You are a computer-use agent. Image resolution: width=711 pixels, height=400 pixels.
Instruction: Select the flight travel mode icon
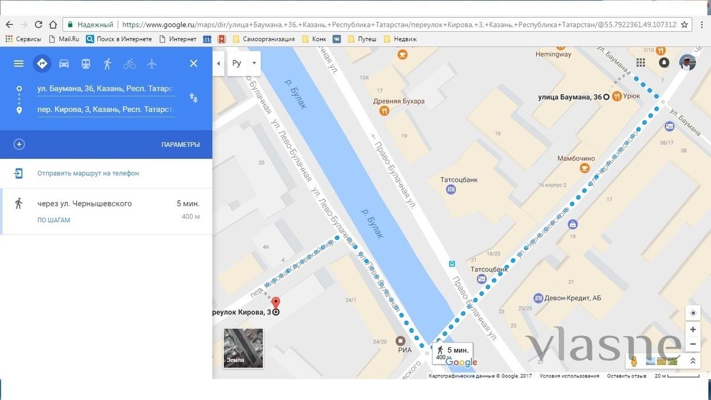pos(151,63)
